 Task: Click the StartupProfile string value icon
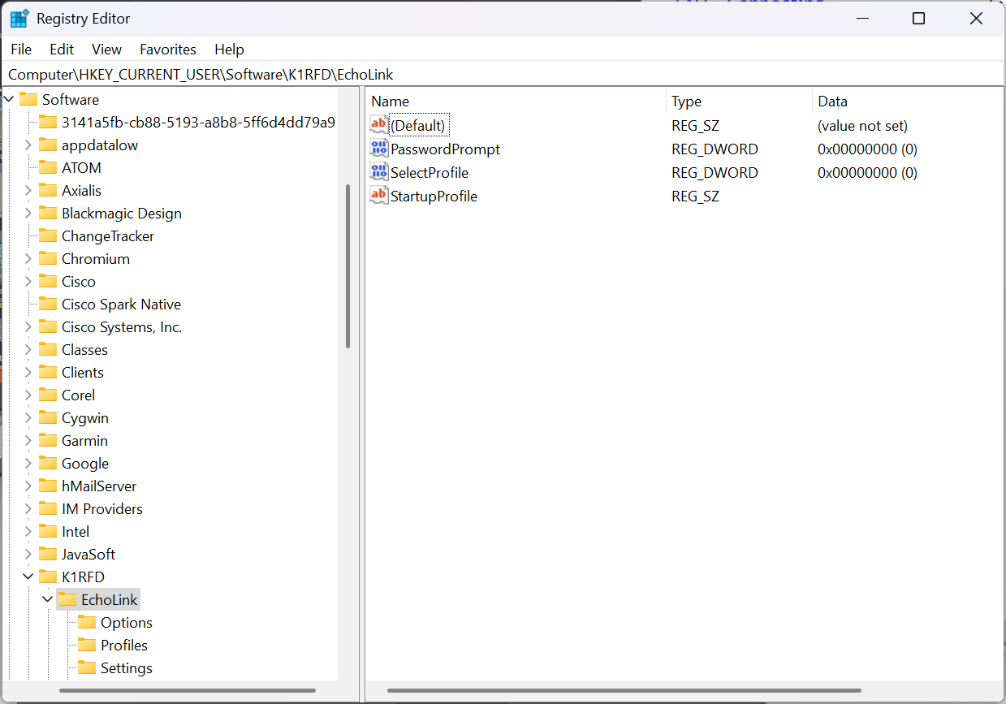click(378, 196)
